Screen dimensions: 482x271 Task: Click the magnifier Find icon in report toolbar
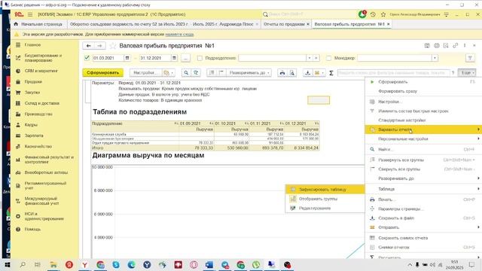pos(186,73)
